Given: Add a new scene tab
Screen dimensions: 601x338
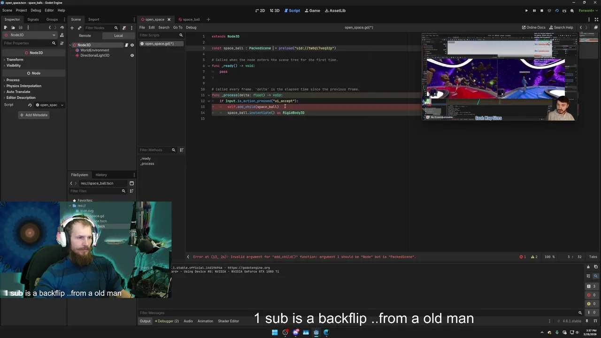Looking at the screenshot, I should coord(208,19).
